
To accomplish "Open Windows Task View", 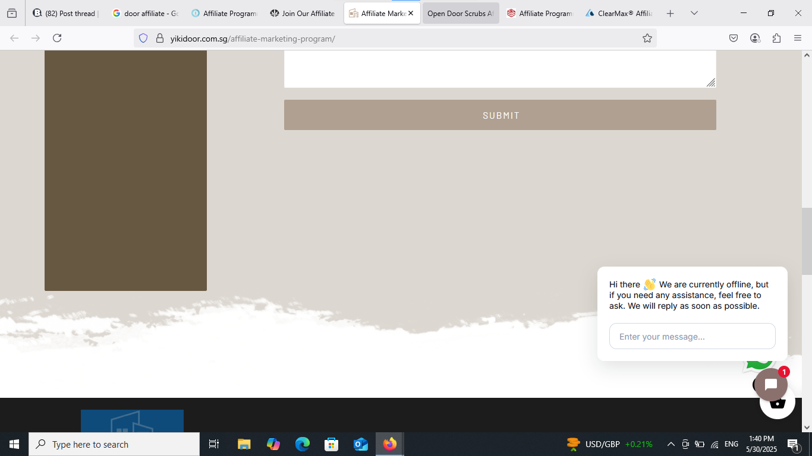I will (214, 444).
